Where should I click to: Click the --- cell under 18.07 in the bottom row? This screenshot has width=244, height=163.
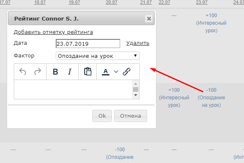[48, 150]
